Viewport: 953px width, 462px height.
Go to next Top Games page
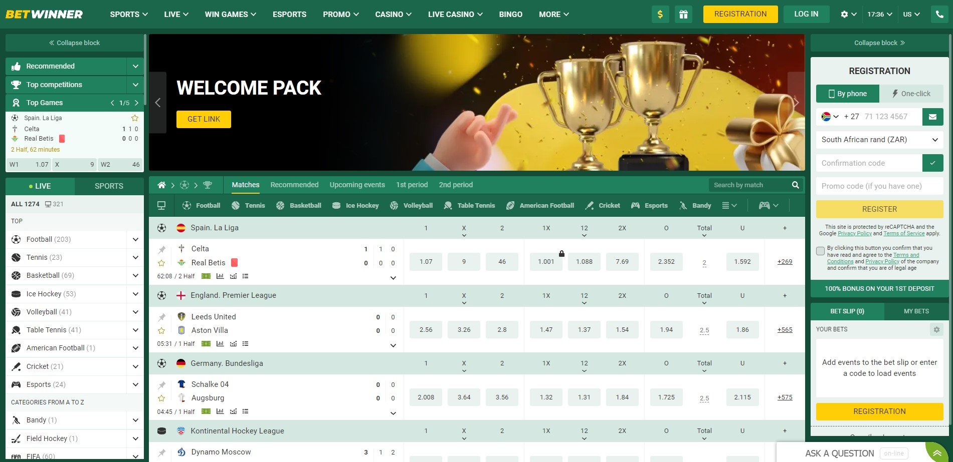(136, 103)
